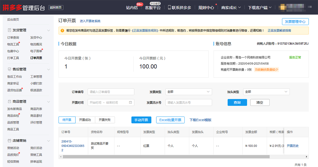Click the 商品管理 section icon
Screen dimensions: 318x167
[x=9, y=101]
